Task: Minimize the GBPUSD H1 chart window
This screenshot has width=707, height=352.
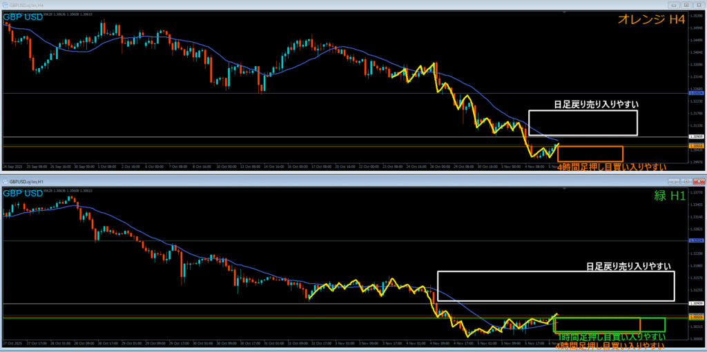Action: coord(674,181)
